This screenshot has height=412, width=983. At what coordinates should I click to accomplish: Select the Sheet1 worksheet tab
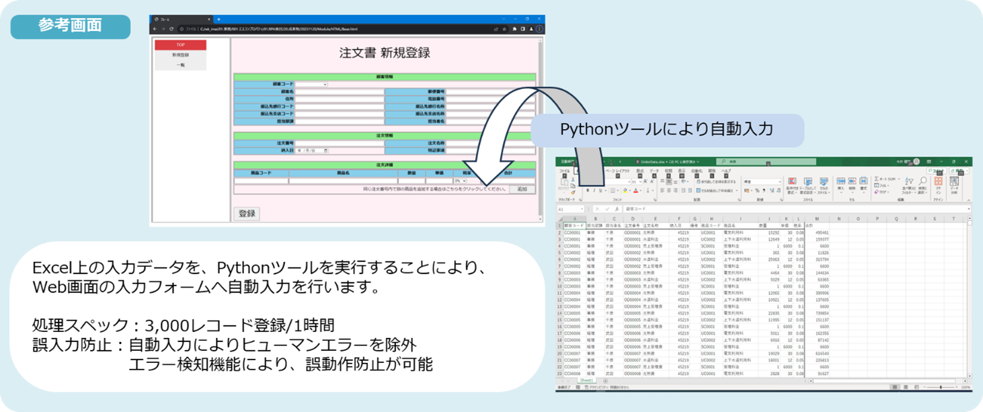click(587, 381)
